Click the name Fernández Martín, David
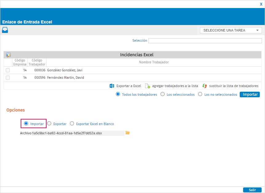Viewport: 265px width, 193px height. [x=66, y=78]
